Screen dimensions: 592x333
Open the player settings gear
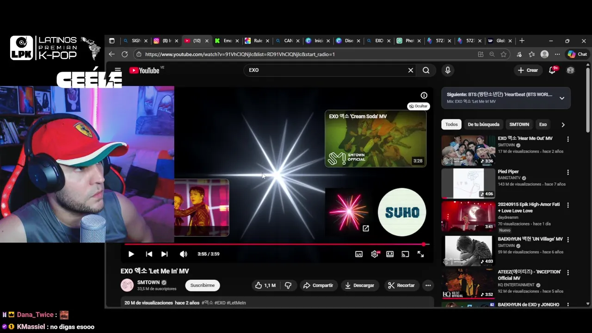375,254
